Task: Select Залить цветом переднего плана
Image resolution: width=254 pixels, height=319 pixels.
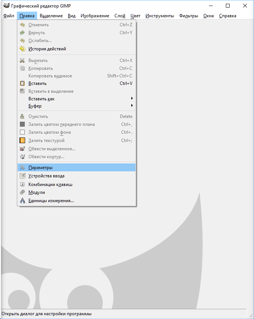Action: (77, 124)
